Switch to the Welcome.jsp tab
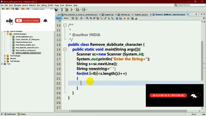The width and height of the screenshot is (206, 116). click(x=126, y=15)
